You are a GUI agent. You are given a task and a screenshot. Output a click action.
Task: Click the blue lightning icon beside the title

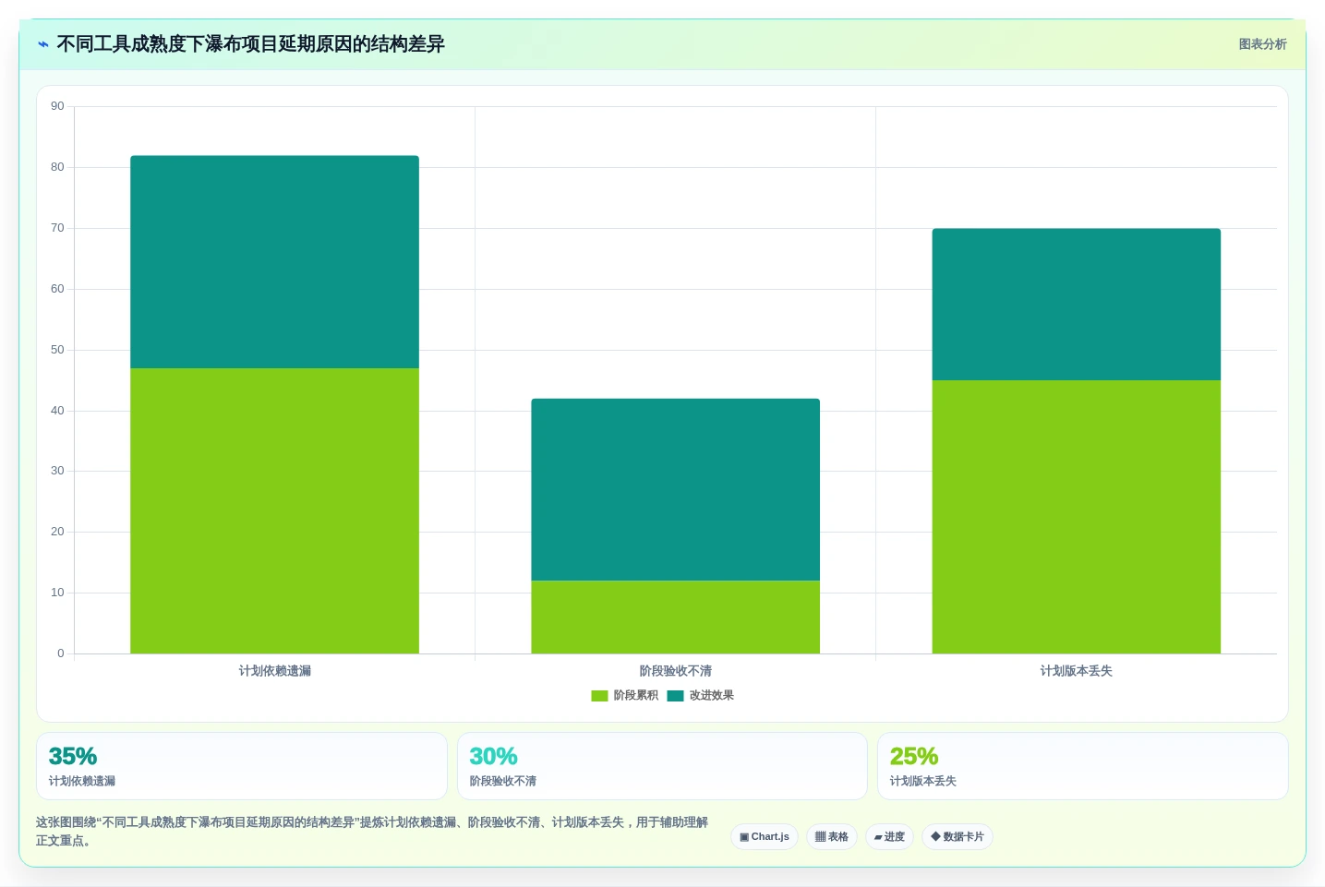(x=43, y=44)
